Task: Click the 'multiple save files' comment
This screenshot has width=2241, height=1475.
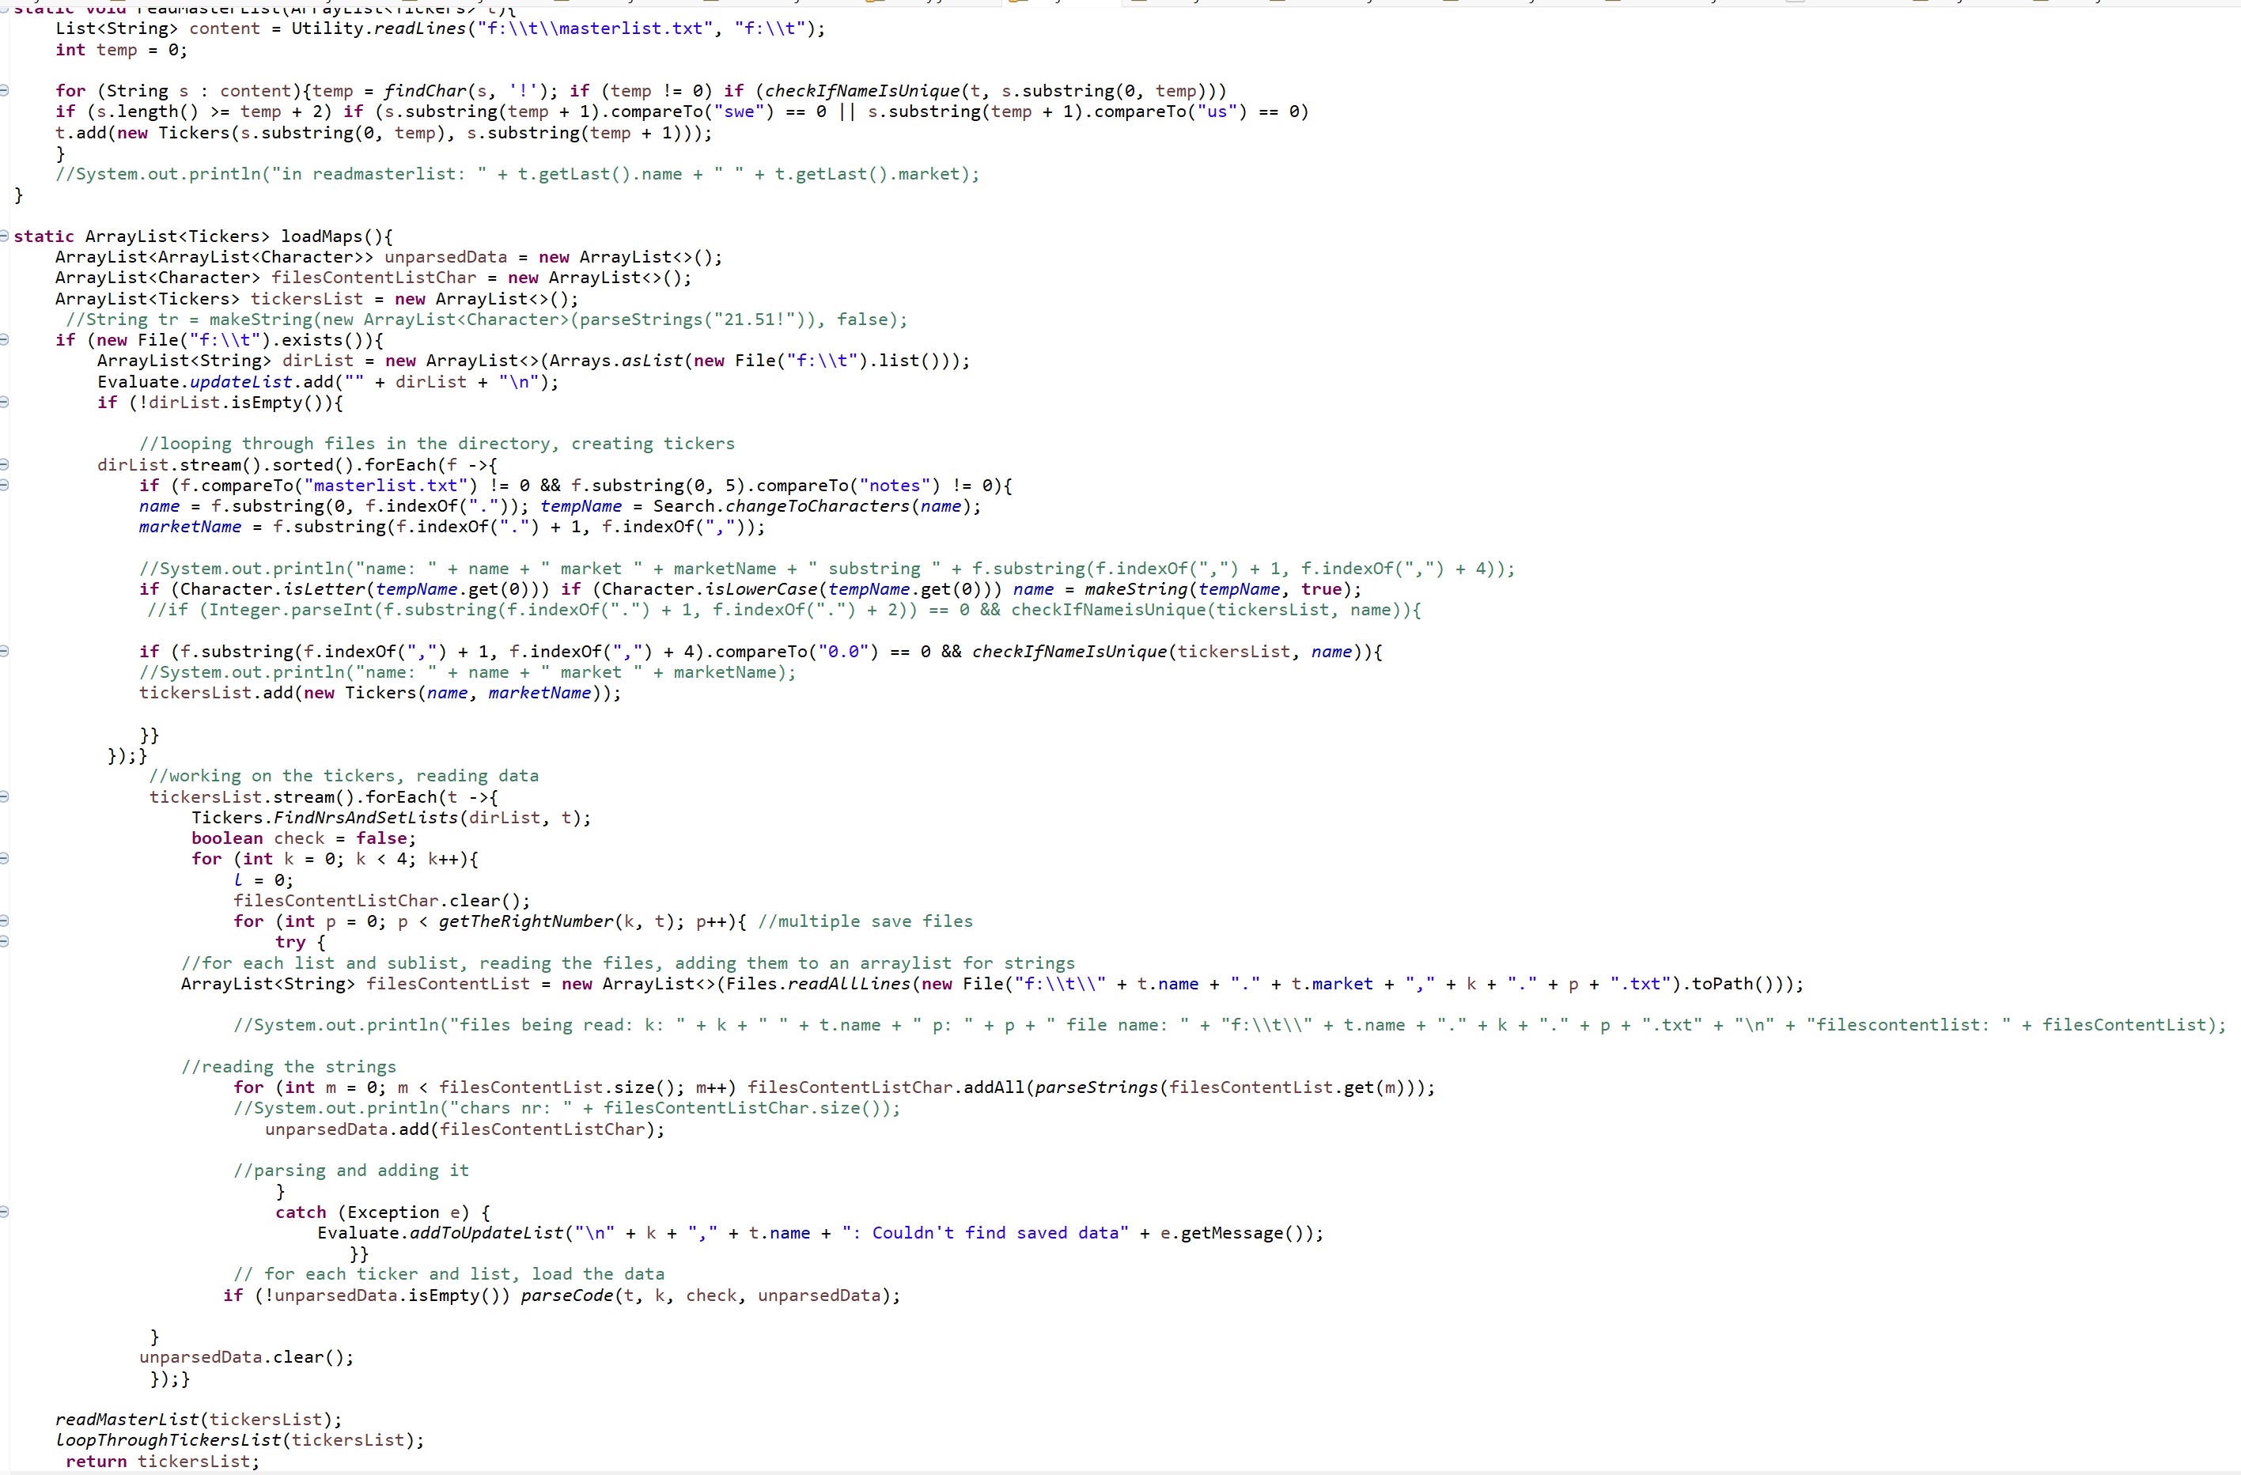Action: [865, 921]
